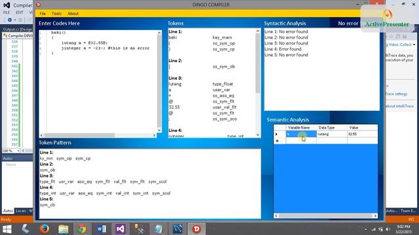Open the About menu
This screenshot has width=419, height=235.
(x=73, y=13)
